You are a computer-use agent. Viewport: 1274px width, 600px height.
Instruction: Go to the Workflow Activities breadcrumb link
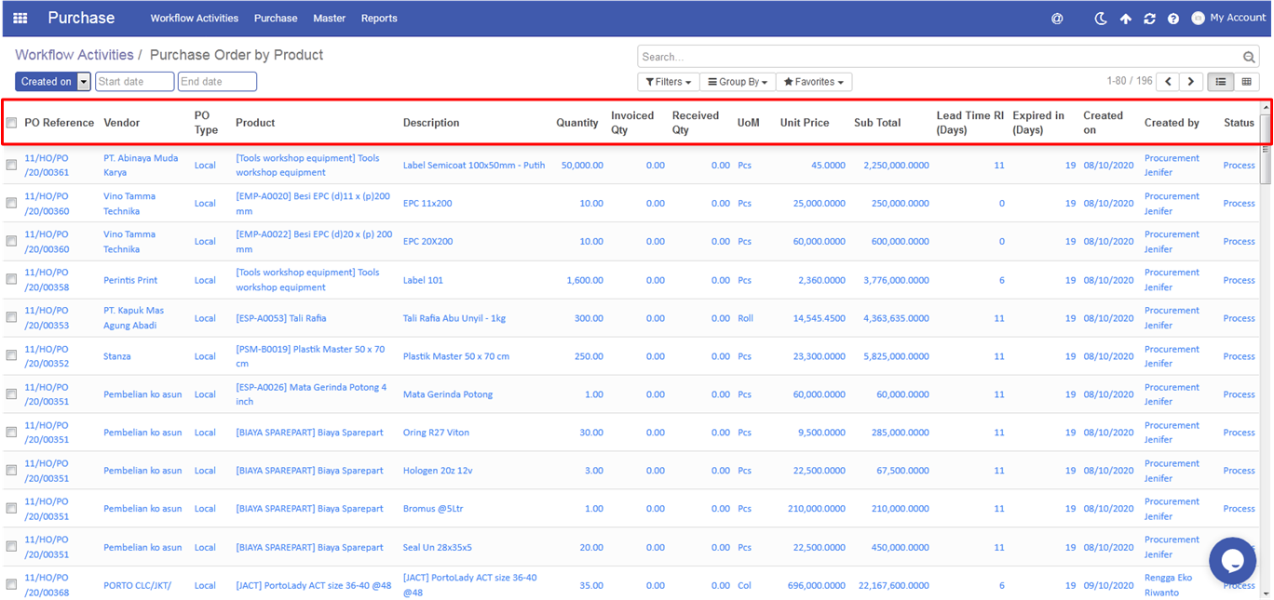pyautogui.click(x=74, y=55)
